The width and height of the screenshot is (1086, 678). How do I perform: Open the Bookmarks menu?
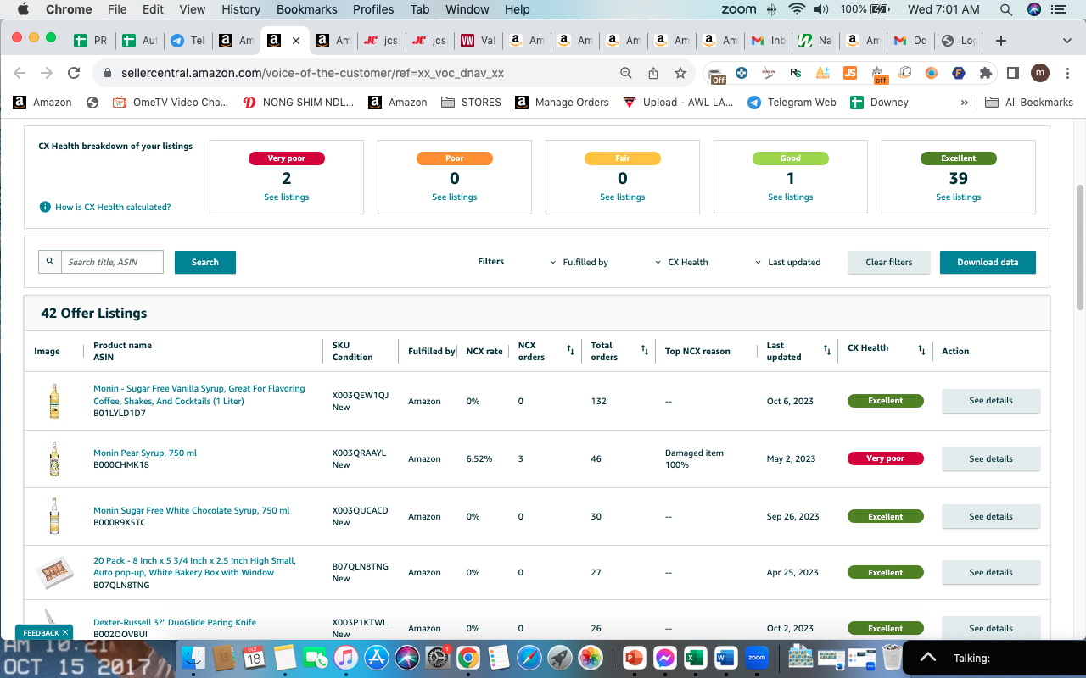click(307, 9)
